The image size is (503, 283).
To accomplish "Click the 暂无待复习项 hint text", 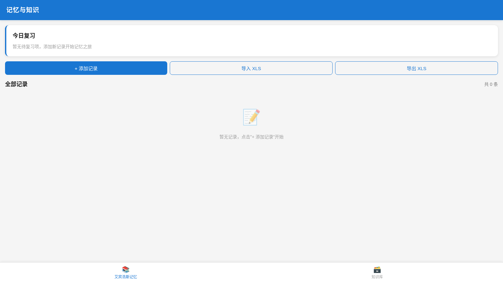I will coord(52,47).
